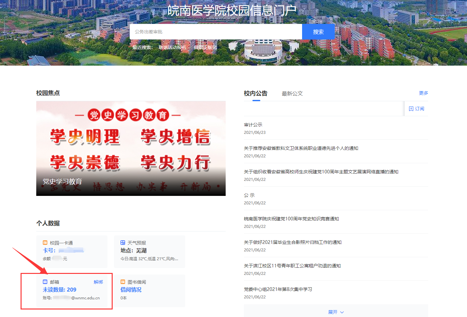Click the 校园一卡通 card icon
The height and width of the screenshot is (317, 467).
pyautogui.click(x=45, y=243)
